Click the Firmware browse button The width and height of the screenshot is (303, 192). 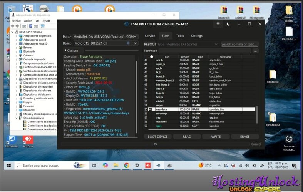pyautogui.click(x=256, y=51)
